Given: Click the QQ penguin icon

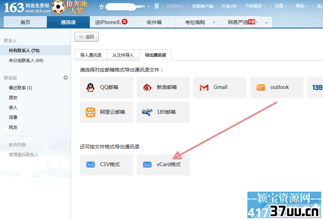Looking at the screenshot, I should tap(90, 88).
